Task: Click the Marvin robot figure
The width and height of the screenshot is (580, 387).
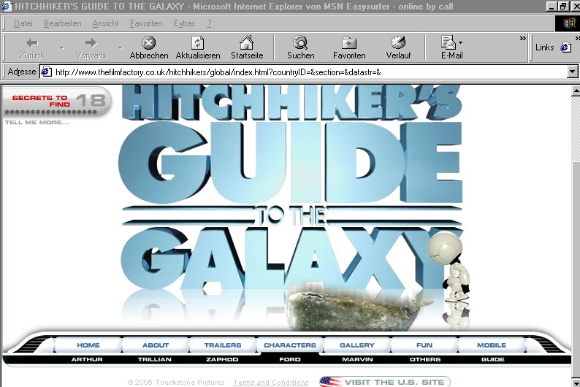Action: [454, 275]
